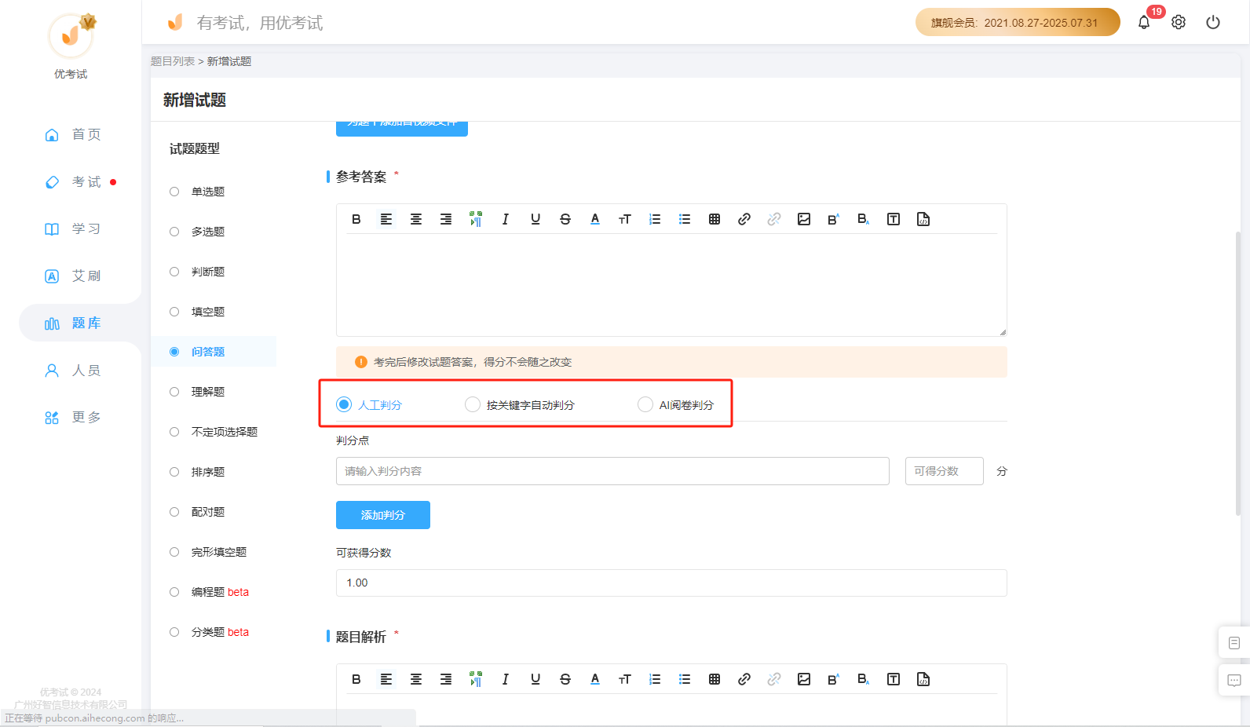Click the 优考试 logo avatar
The height and width of the screenshot is (727, 1250).
pos(71,35)
